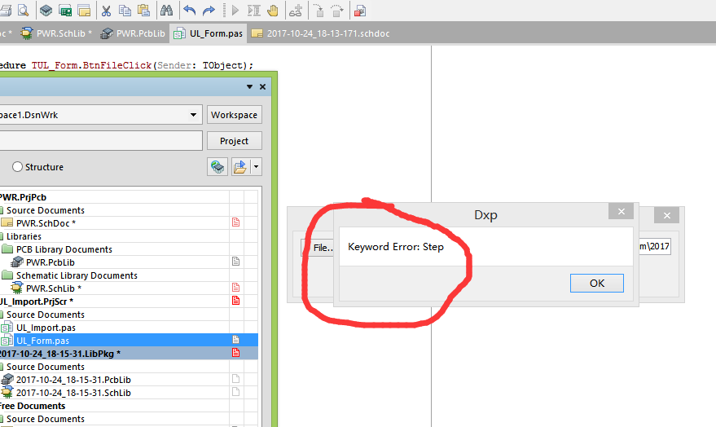Open Find with binoculars icon

point(166,10)
